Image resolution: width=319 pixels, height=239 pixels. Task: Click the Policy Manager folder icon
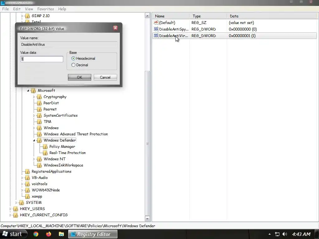click(x=45, y=147)
